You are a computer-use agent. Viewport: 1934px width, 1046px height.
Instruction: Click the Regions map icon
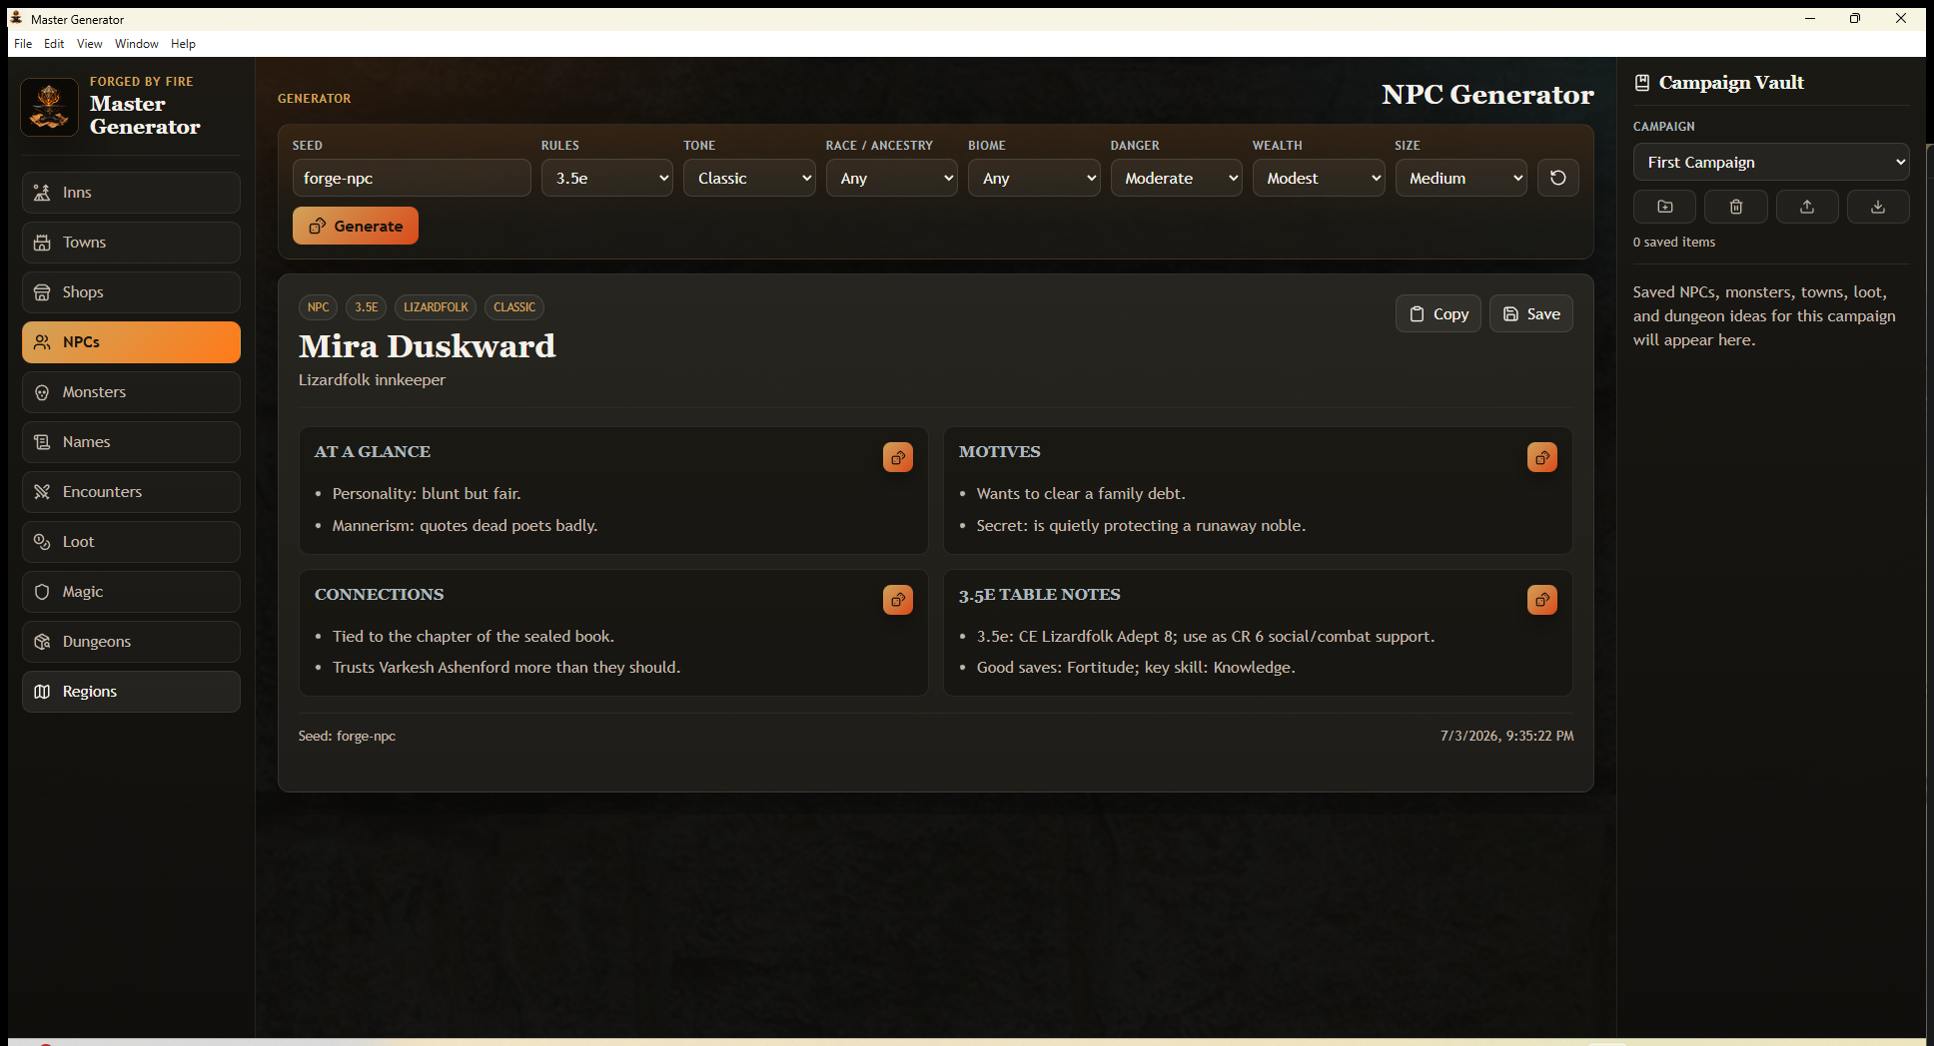[x=42, y=692]
